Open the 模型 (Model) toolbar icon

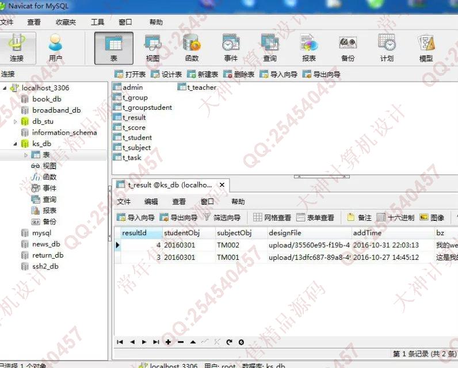coord(426,48)
